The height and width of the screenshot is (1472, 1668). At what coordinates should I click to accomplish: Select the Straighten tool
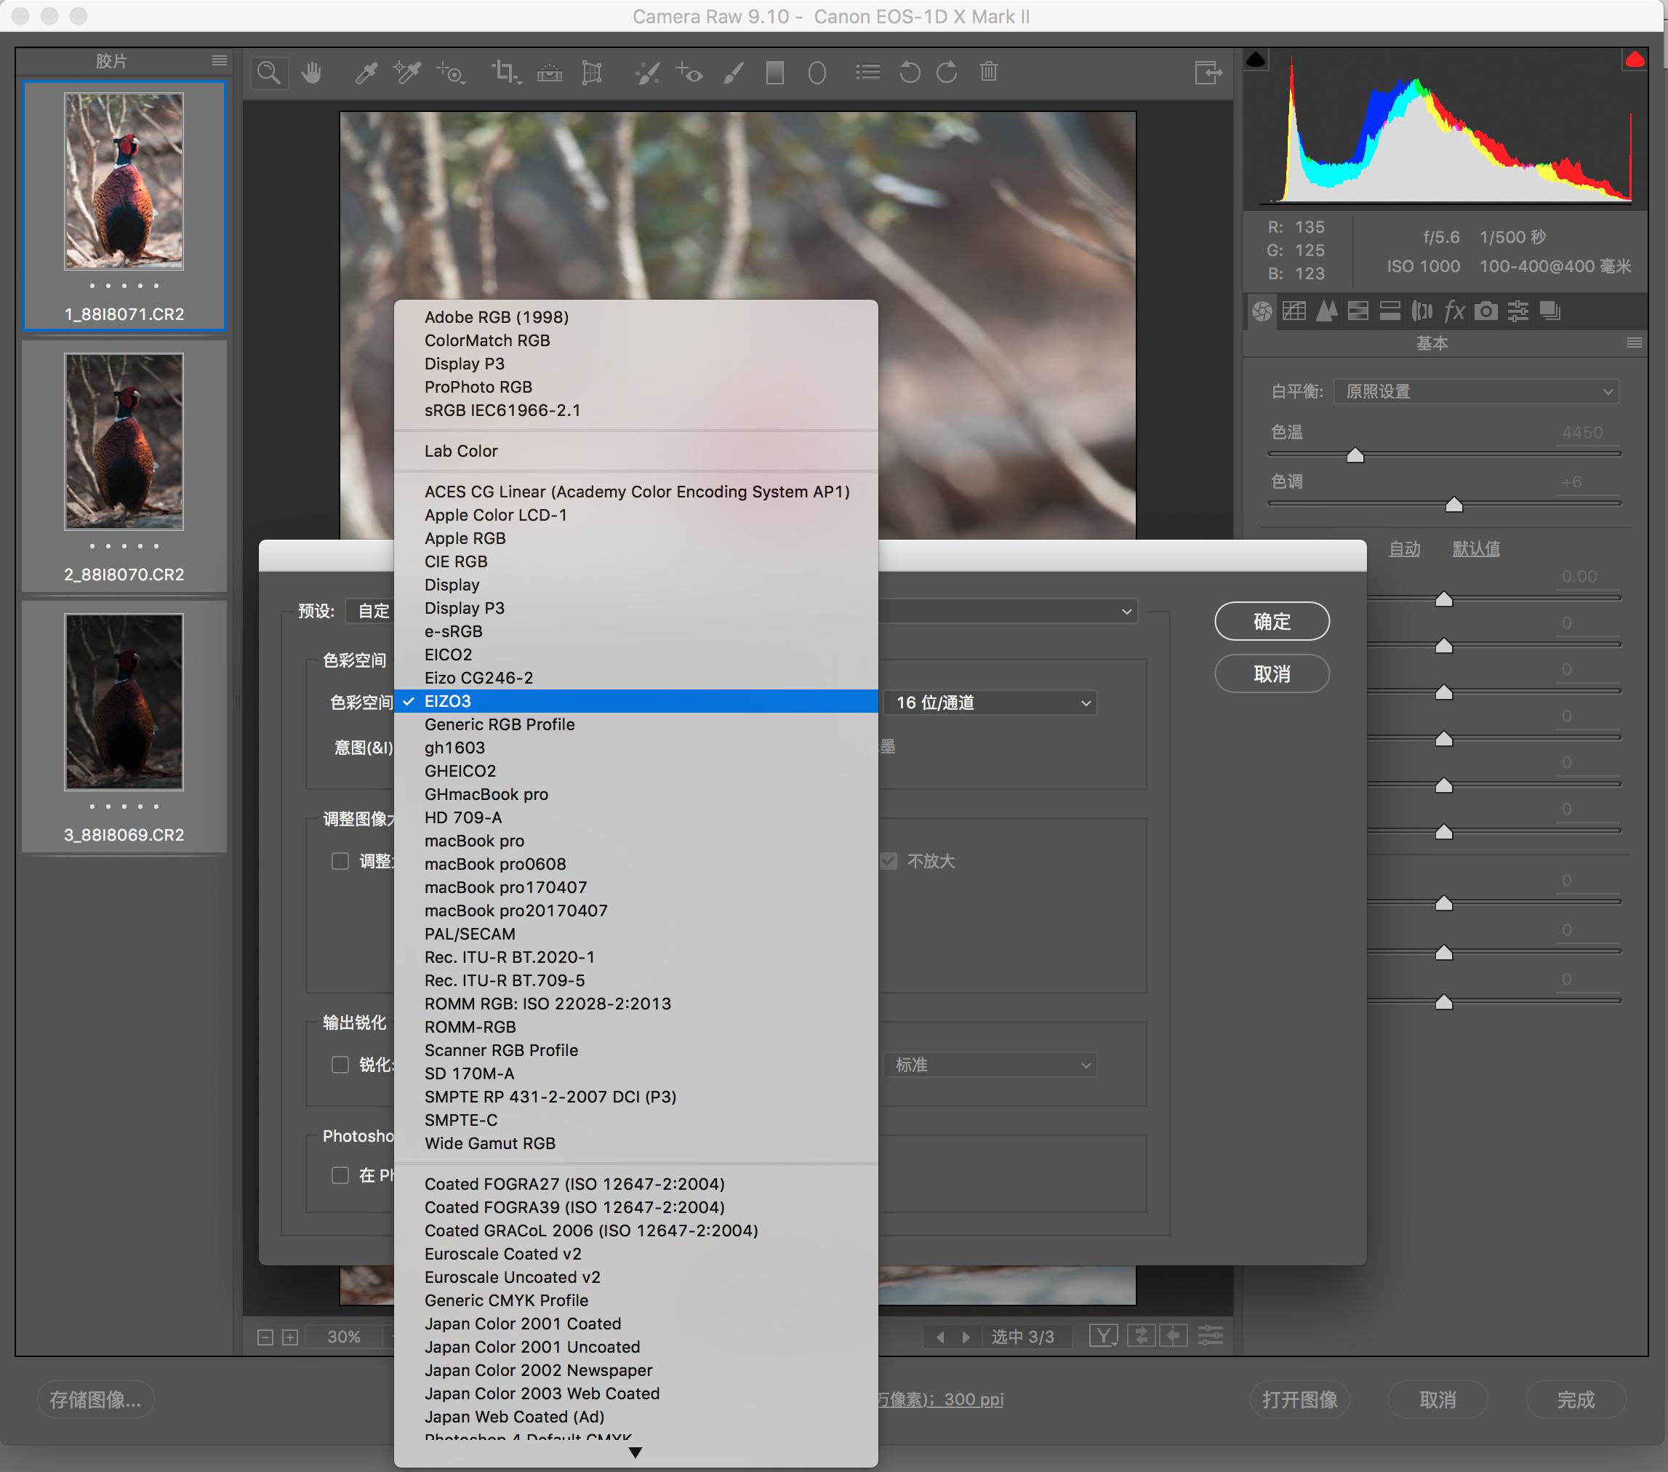click(549, 73)
